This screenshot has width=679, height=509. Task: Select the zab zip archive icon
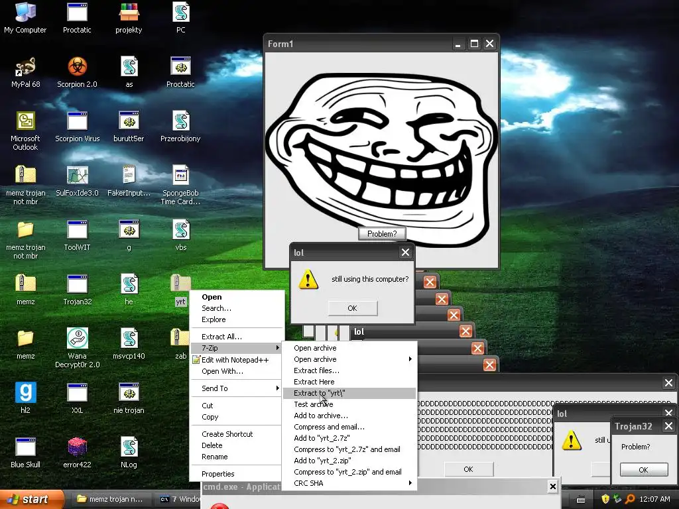(x=180, y=344)
